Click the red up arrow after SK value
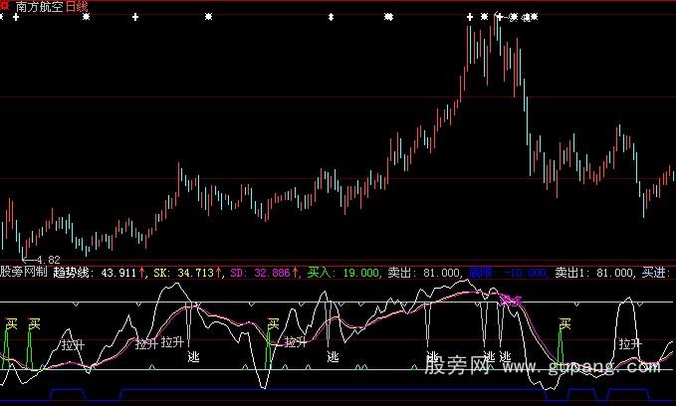The image size is (676, 406). point(219,271)
